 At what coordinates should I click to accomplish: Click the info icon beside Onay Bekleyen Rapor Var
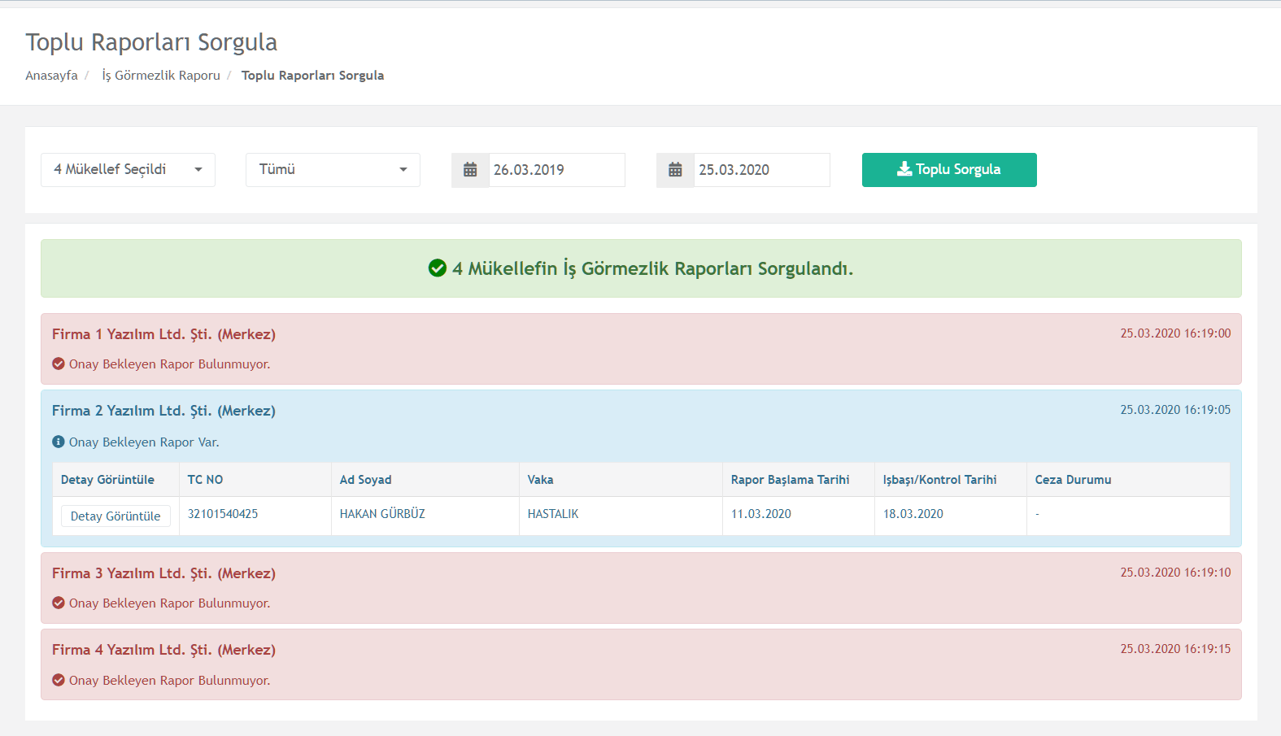[x=59, y=442]
